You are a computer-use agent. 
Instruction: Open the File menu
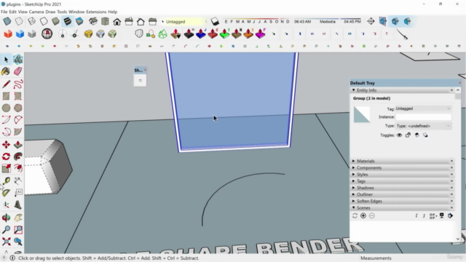4,12
